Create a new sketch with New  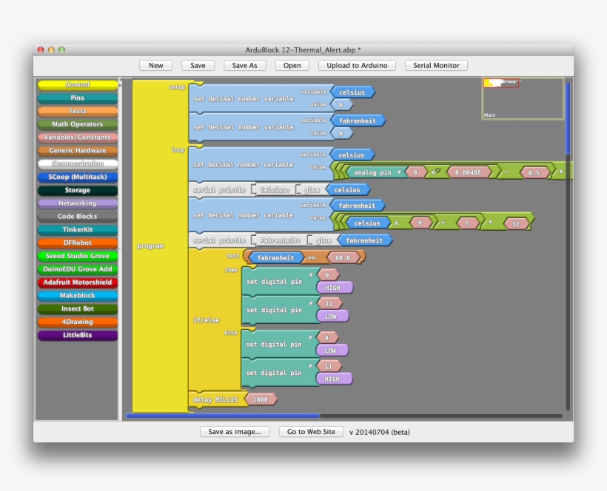[155, 65]
